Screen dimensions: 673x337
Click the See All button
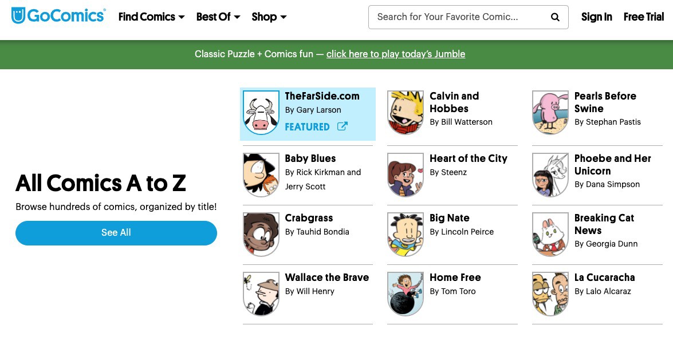(116, 233)
